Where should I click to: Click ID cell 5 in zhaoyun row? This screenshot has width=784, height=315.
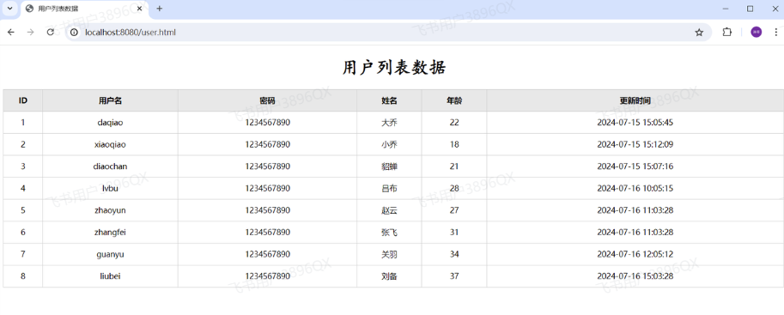(x=23, y=210)
